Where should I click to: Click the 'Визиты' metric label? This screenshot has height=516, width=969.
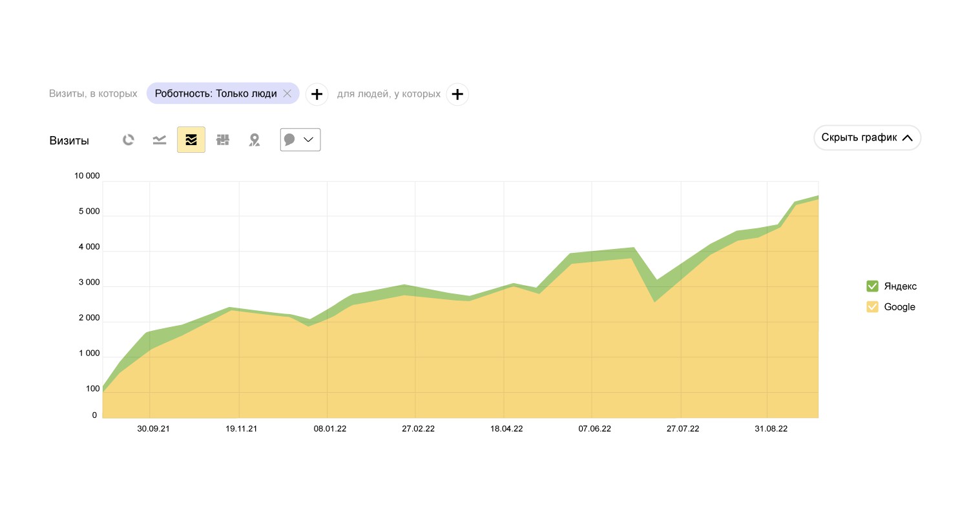coord(69,141)
